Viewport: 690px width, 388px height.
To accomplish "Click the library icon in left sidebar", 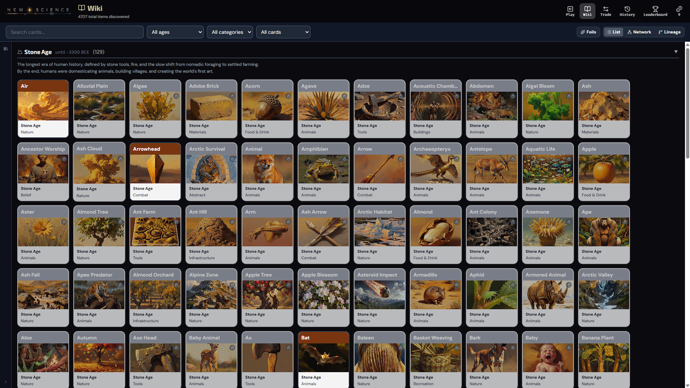I will [5, 48].
